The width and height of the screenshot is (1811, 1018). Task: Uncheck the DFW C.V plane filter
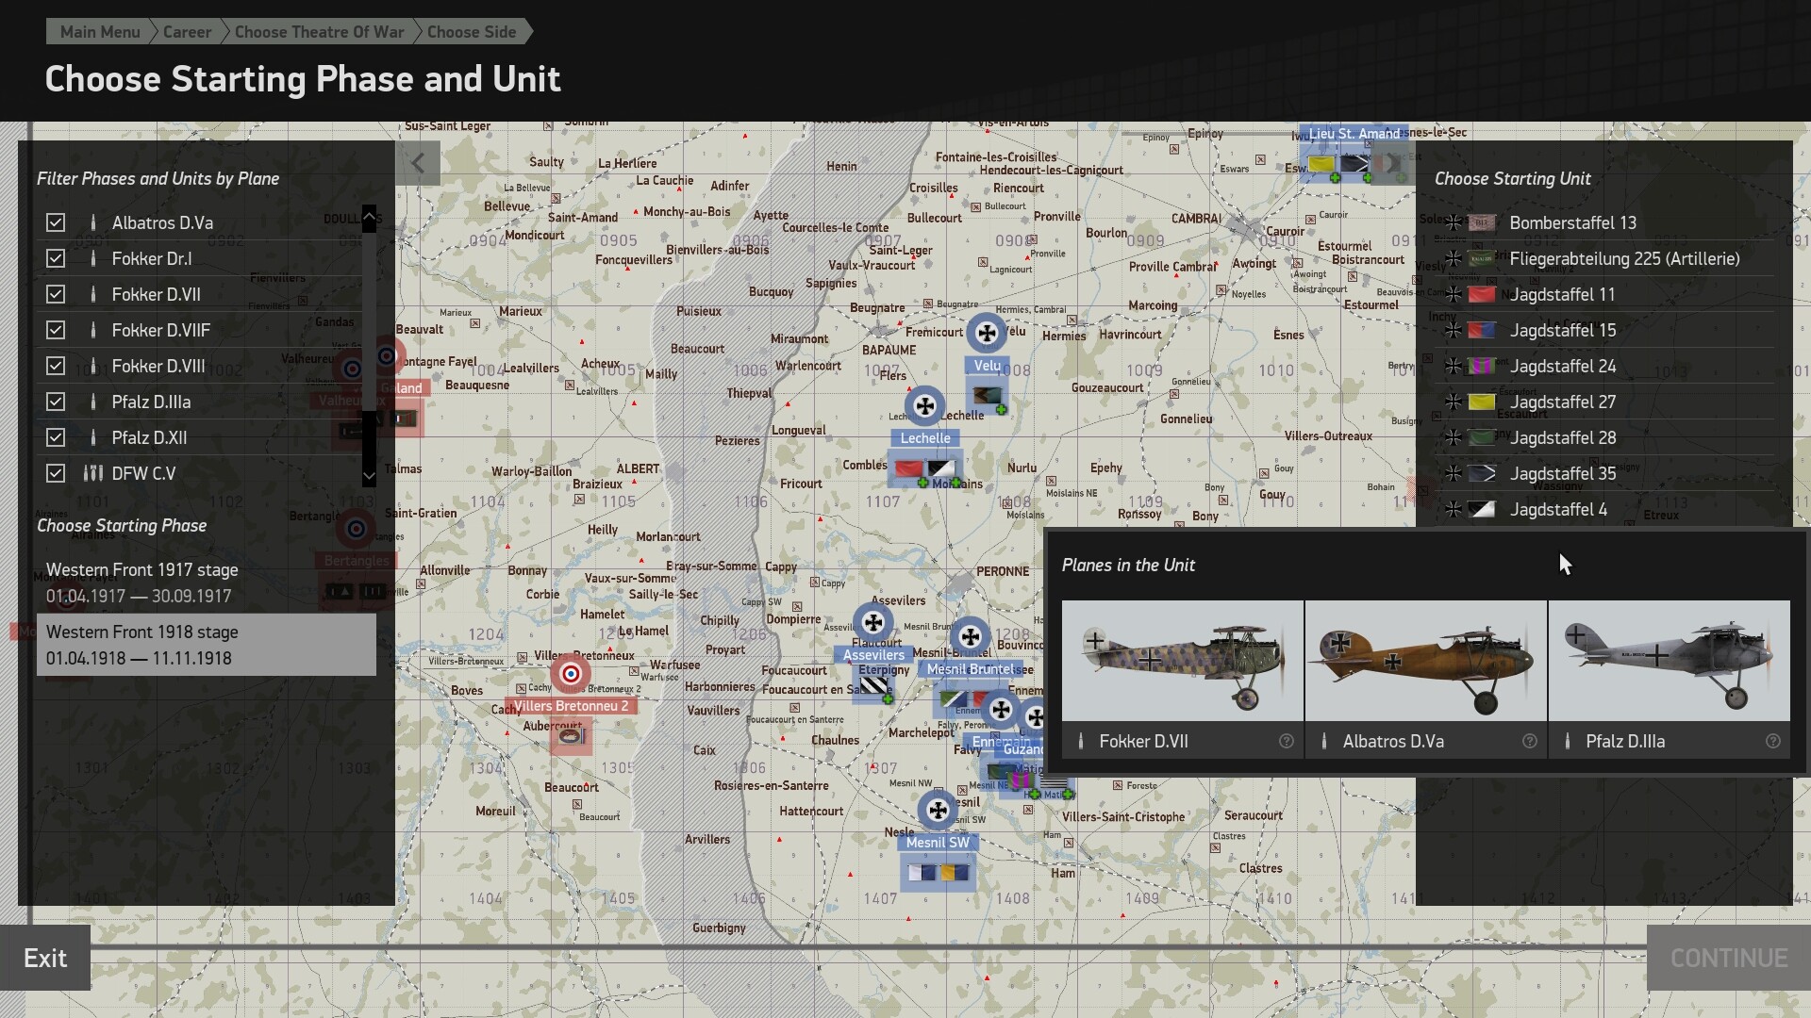56,473
